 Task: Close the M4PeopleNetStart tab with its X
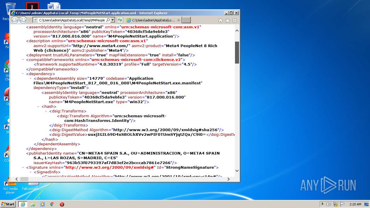[x=178, y=20]
